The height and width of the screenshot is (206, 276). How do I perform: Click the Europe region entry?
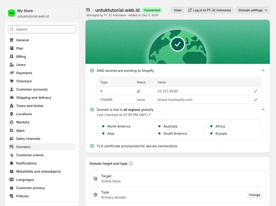pos(218,133)
